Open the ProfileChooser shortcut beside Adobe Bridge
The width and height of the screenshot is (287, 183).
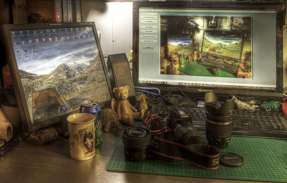pos(24,43)
